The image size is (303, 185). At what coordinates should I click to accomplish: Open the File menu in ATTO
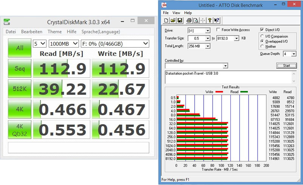[165, 13]
